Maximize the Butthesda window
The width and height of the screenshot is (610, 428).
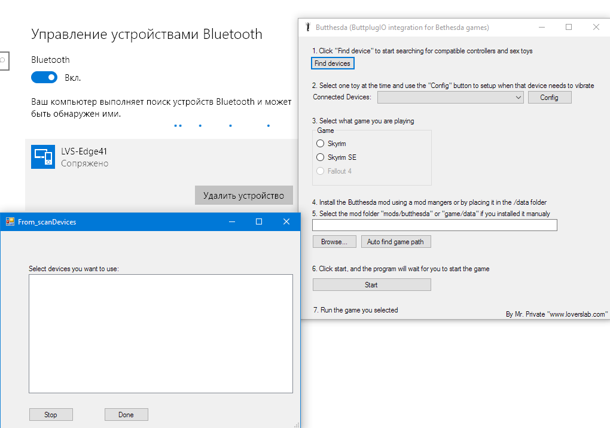click(x=568, y=28)
